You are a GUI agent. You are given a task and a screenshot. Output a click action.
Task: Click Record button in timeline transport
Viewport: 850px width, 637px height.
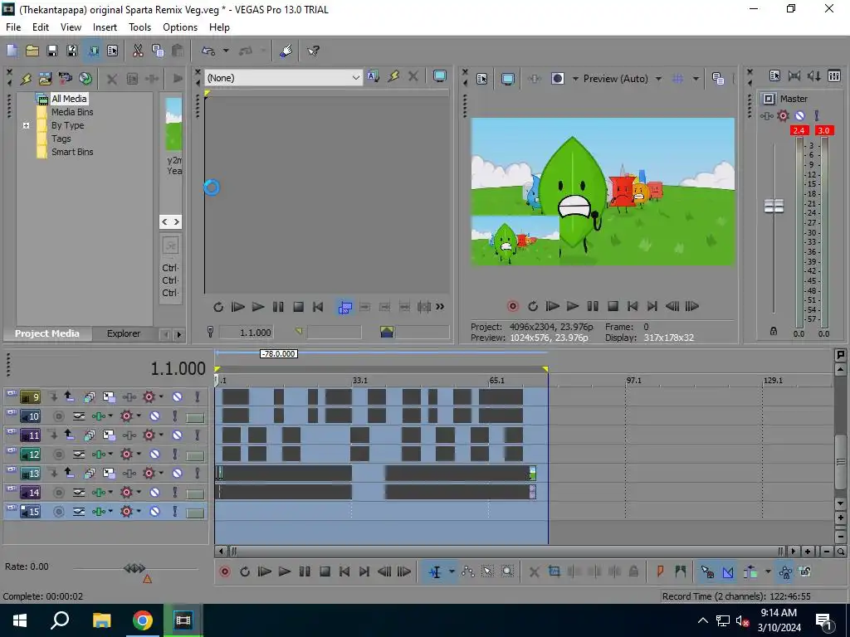224,571
